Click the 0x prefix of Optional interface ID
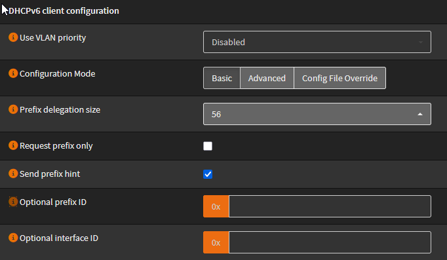Viewport: 447px width, 260px height. pyautogui.click(x=216, y=242)
